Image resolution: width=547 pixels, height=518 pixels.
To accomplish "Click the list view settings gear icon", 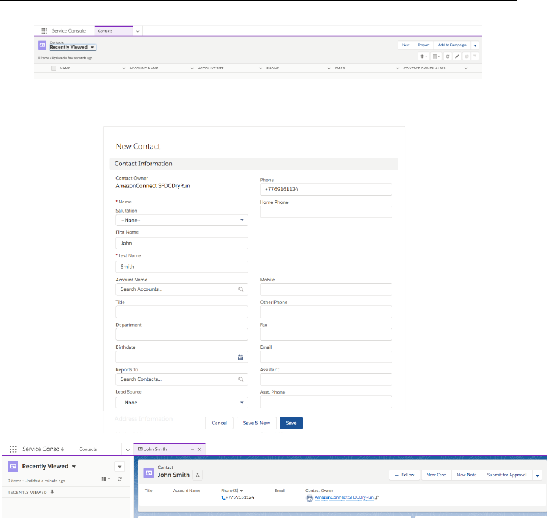I will click(x=423, y=56).
